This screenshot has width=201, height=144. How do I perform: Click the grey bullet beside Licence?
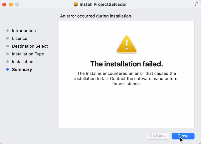[7, 38]
